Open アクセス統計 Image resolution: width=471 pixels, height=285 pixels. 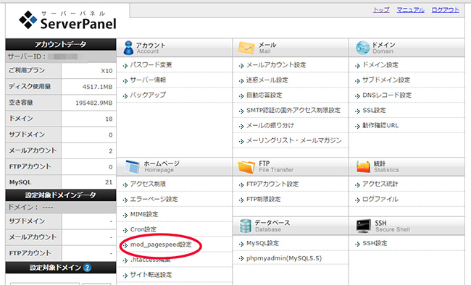coord(380,184)
